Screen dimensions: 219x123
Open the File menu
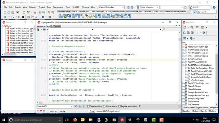coord(5,7)
